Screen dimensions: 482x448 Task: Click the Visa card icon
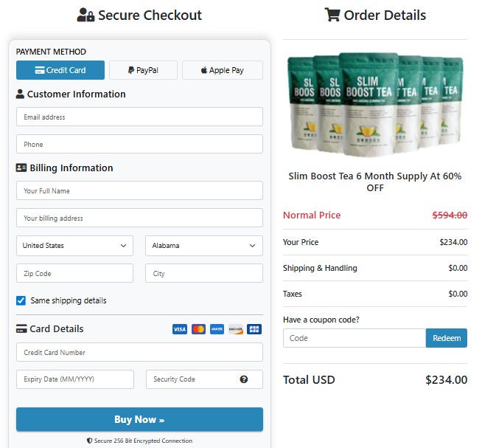[179, 329]
